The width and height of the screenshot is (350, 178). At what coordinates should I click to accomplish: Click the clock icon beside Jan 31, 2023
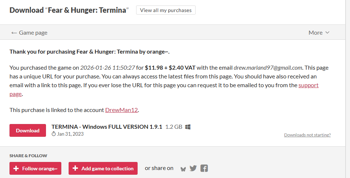click(54, 134)
